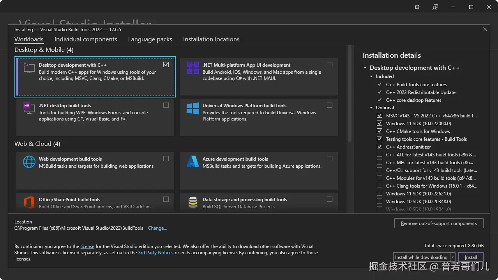This screenshot has height=280, width=498.
Task: Click Total space required 8,86 GB text
Action: [x=454, y=246]
